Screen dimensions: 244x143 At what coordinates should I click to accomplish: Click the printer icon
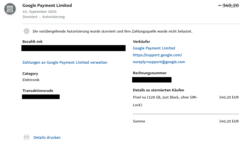click(27, 137)
